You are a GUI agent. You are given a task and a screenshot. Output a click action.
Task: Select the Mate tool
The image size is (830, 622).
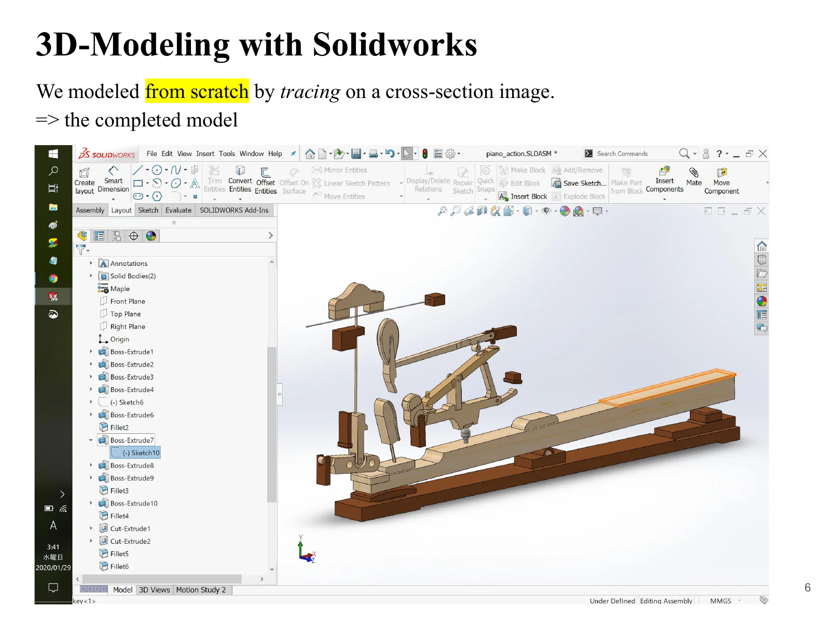pos(694,176)
